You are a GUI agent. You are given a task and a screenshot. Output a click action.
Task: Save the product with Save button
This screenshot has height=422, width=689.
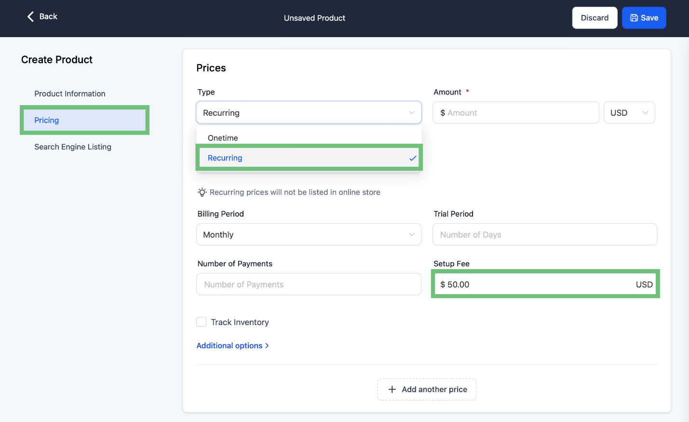pos(644,18)
